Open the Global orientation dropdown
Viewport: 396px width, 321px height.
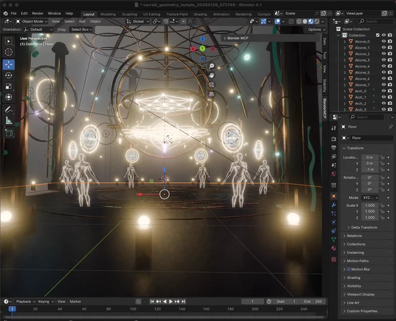[137, 22]
